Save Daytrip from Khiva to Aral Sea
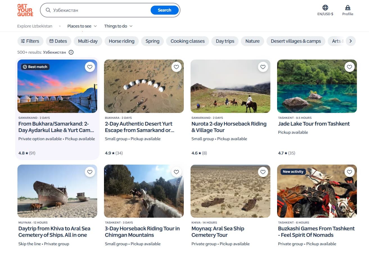 (x=90, y=172)
